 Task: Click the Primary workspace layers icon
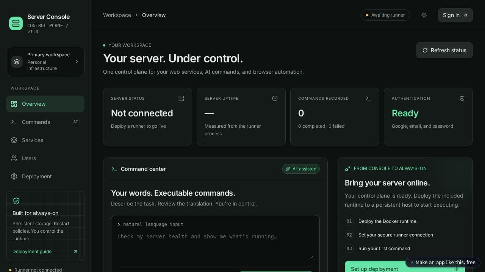tap(17, 62)
